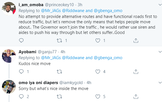The width and height of the screenshot is (162, 102).
Task: Reply to omo iya oni diapers' tweet
Action: (21, 96)
